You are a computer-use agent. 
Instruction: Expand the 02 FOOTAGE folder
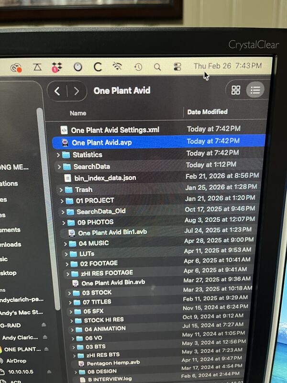(66, 263)
